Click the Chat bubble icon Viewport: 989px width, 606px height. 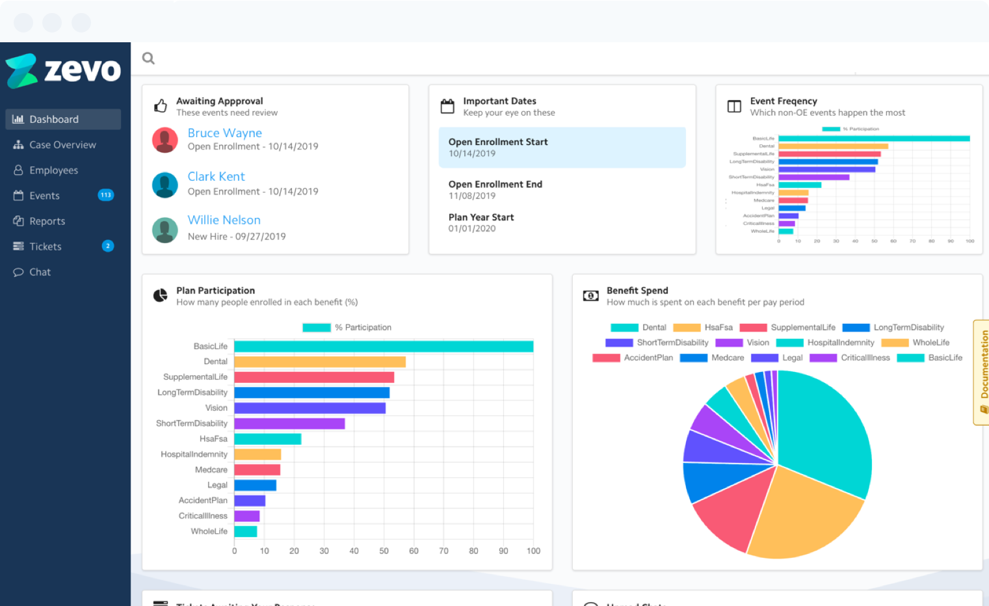[x=18, y=272]
